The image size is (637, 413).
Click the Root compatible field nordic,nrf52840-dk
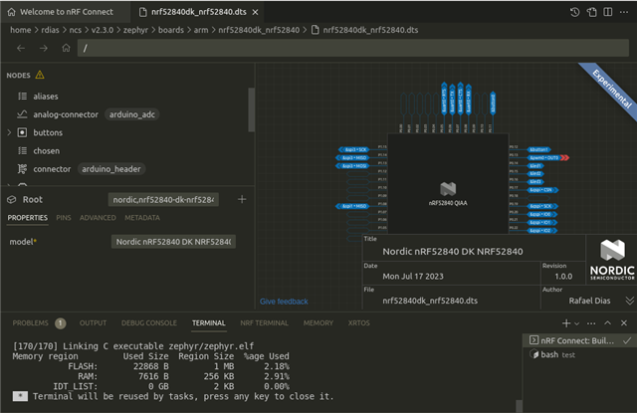tap(163, 200)
